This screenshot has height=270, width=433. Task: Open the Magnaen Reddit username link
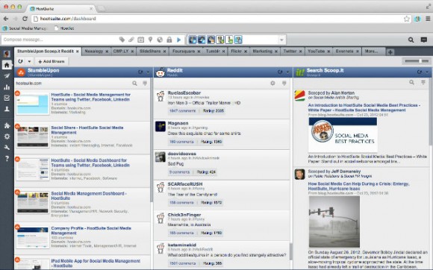(x=178, y=123)
